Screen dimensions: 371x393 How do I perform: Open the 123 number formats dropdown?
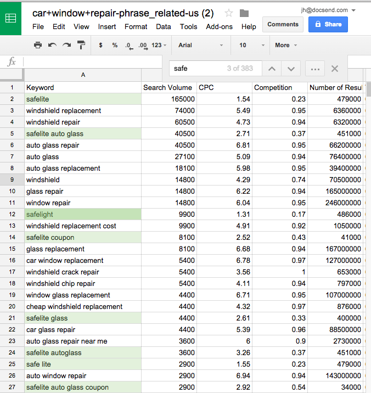pos(159,45)
